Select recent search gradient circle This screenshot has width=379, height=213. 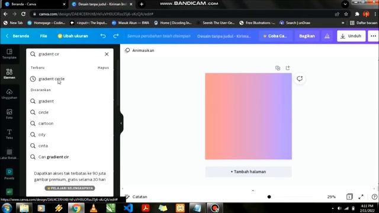point(70,79)
